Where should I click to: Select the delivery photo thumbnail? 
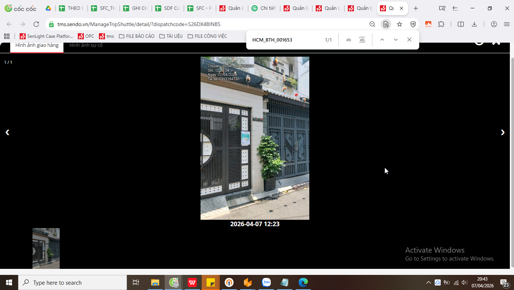[x=46, y=248]
